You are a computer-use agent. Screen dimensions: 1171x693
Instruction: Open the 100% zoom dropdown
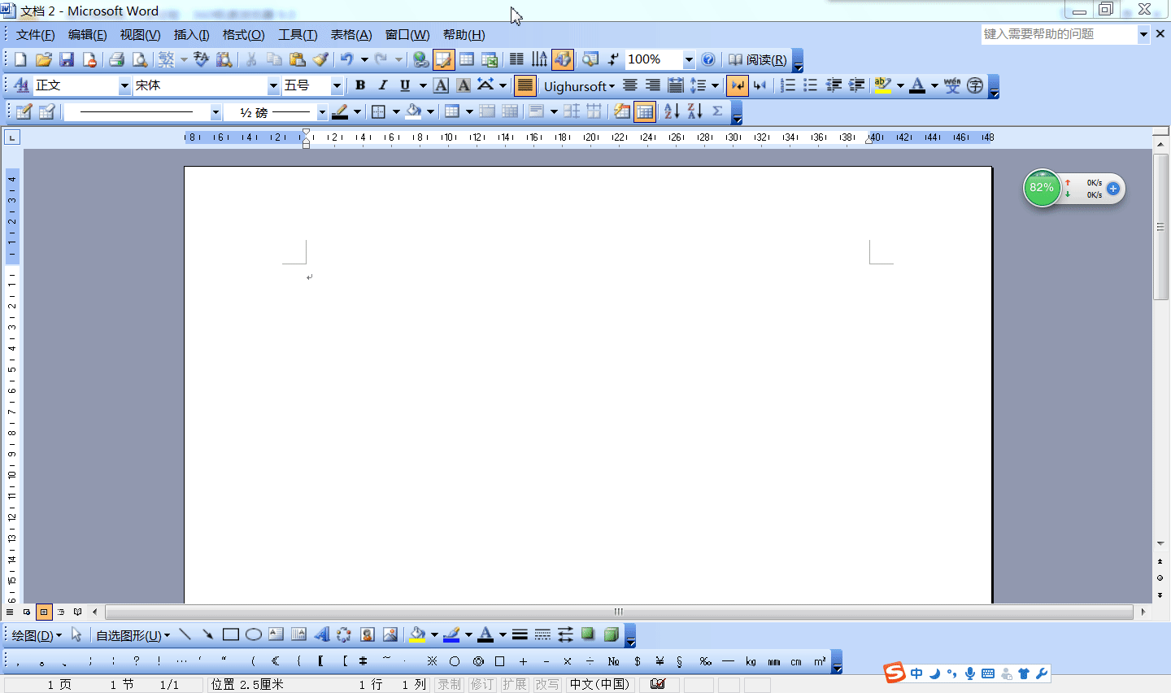point(689,59)
